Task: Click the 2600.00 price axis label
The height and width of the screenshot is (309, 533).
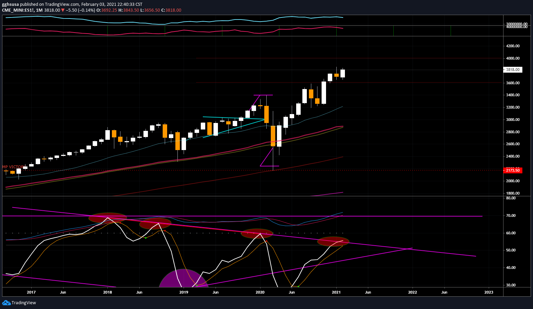Action: pos(513,144)
